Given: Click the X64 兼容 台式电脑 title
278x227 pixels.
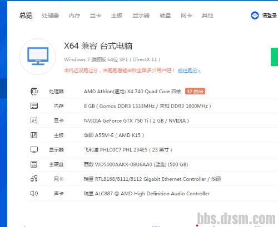Looking at the screenshot, I should point(98,46).
